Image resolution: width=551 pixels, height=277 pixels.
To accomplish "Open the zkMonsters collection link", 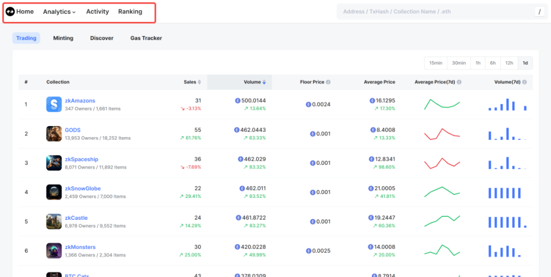I will (80, 247).
